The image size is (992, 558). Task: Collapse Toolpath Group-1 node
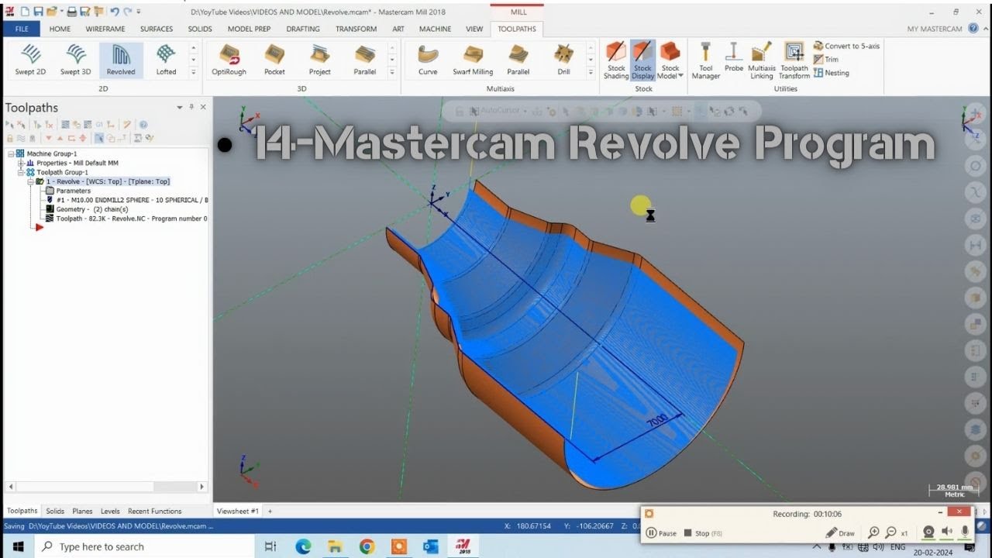click(21, 172)
